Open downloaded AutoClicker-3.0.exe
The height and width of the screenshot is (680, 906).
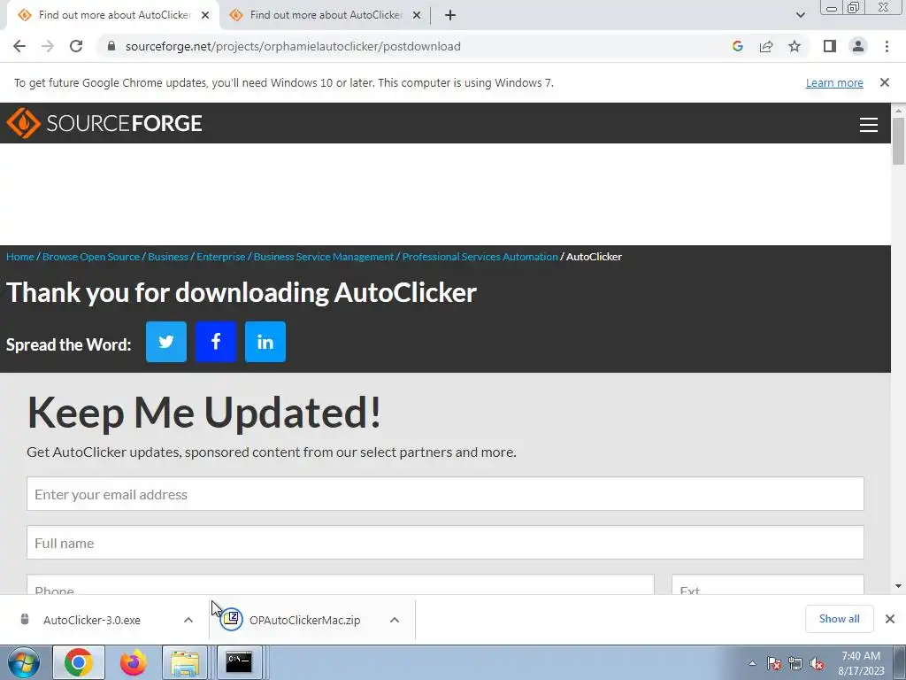coord(92,620)
